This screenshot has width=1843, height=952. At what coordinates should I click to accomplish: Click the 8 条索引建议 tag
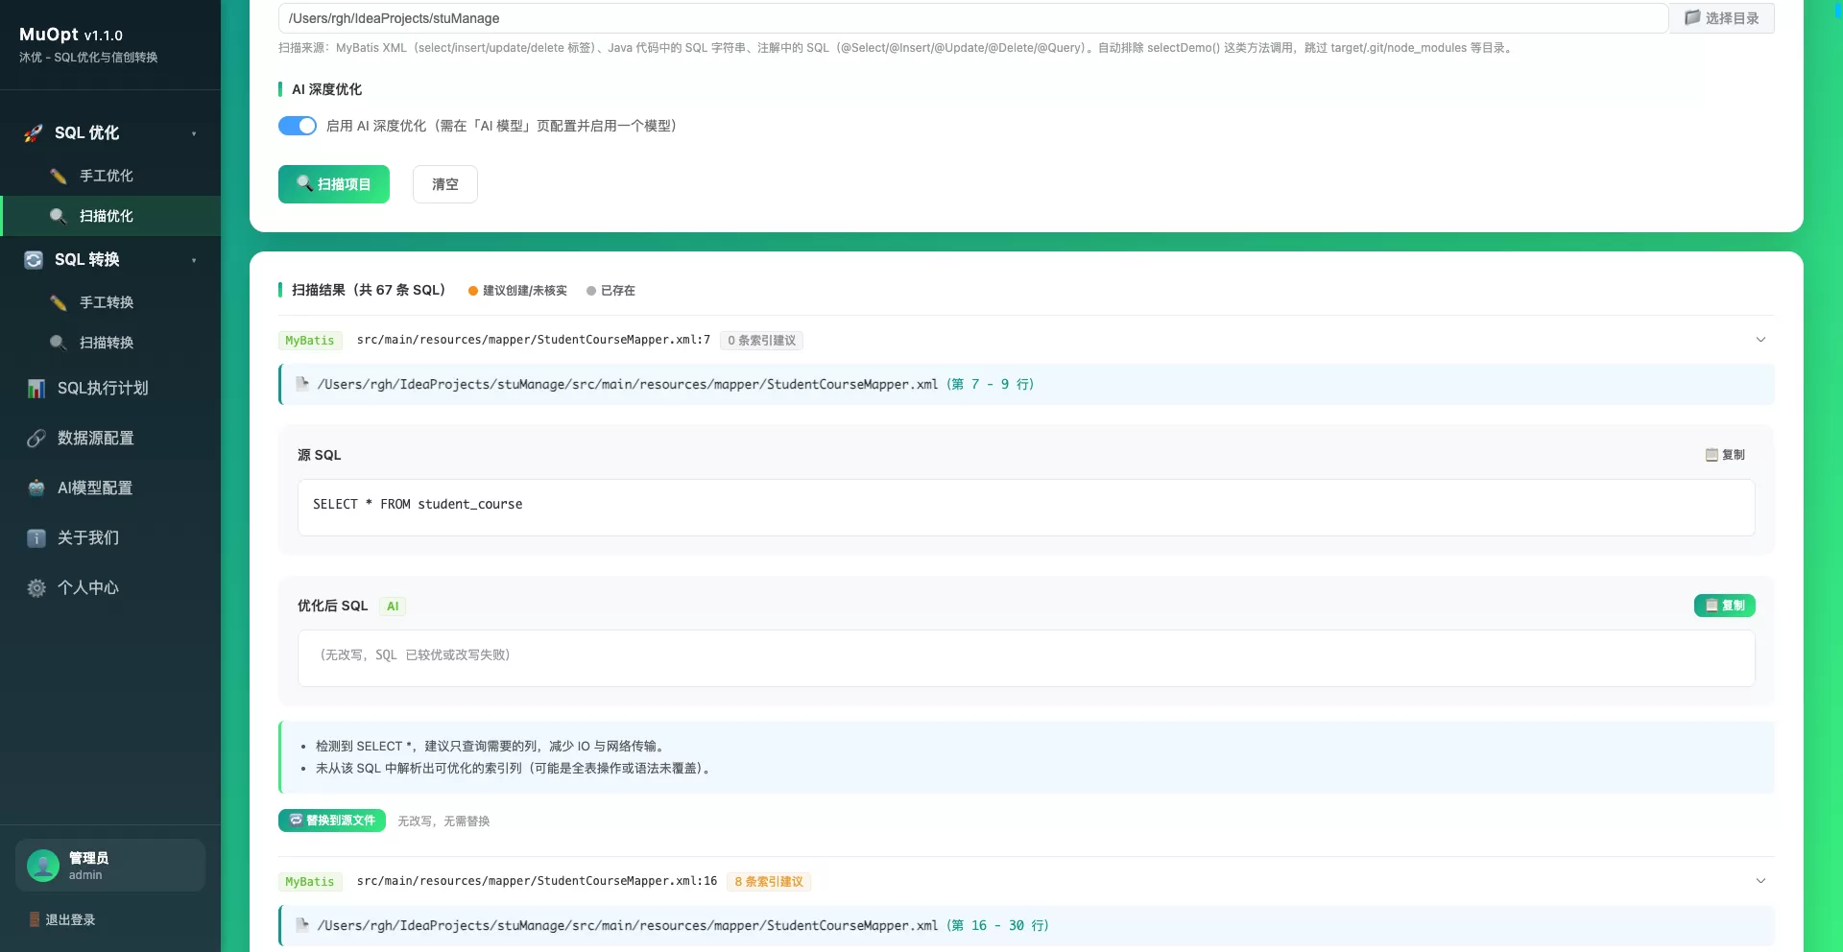tap(769, 882)
